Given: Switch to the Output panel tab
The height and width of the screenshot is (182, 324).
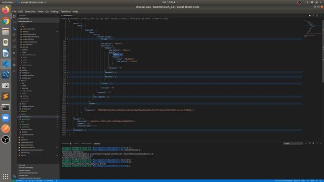Looking at the screenshot, I should click(76, 144).
